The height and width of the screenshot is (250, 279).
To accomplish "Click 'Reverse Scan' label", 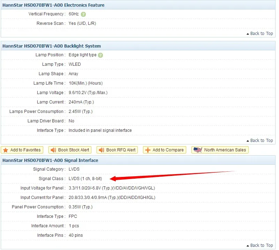I will [51, 23].
